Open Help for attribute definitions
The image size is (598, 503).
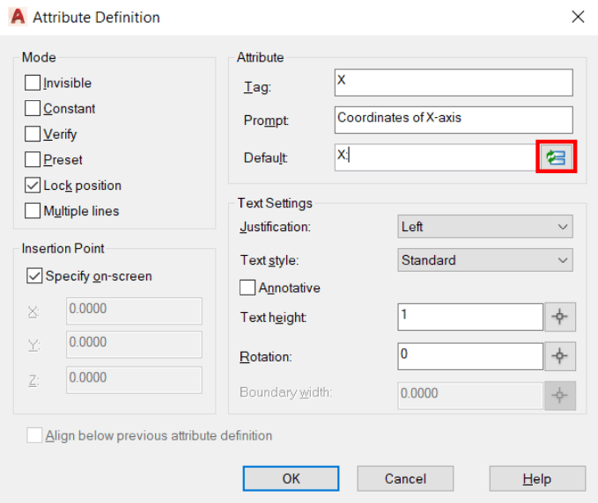point(537,478)
